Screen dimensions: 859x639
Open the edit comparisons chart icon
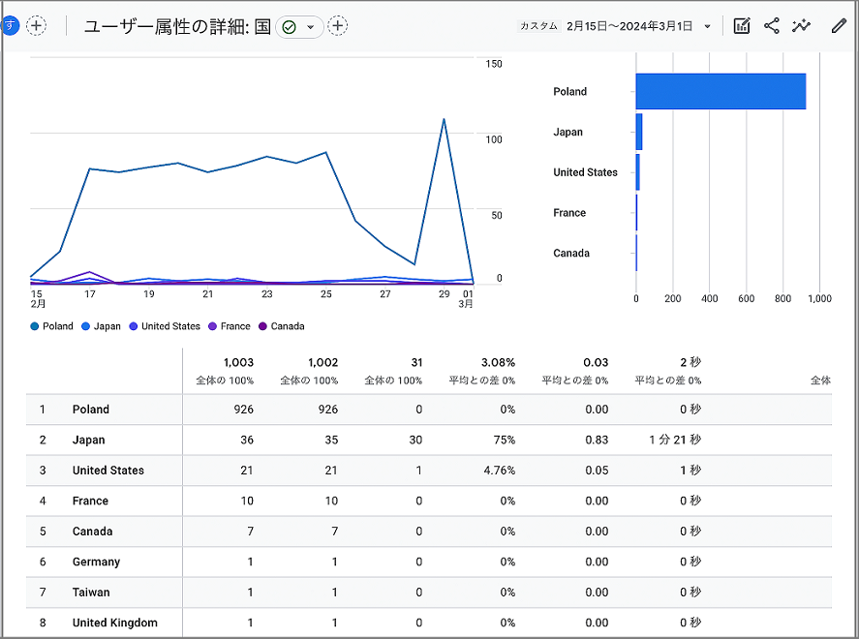(742, 26)
